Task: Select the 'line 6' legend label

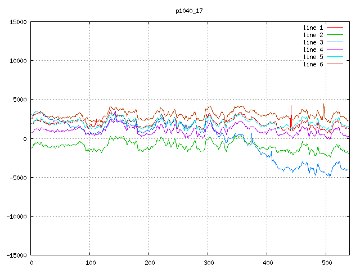Action: (x=313, y=64)
